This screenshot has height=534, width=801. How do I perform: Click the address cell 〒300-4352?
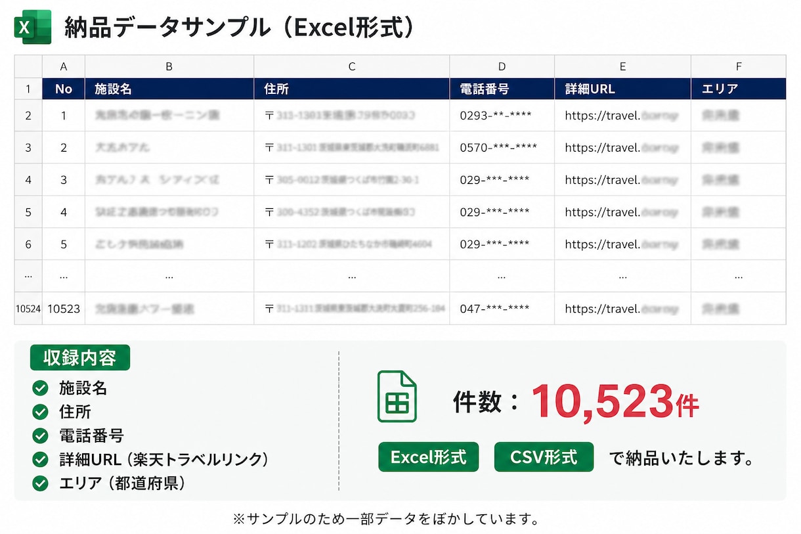(352, 212)
